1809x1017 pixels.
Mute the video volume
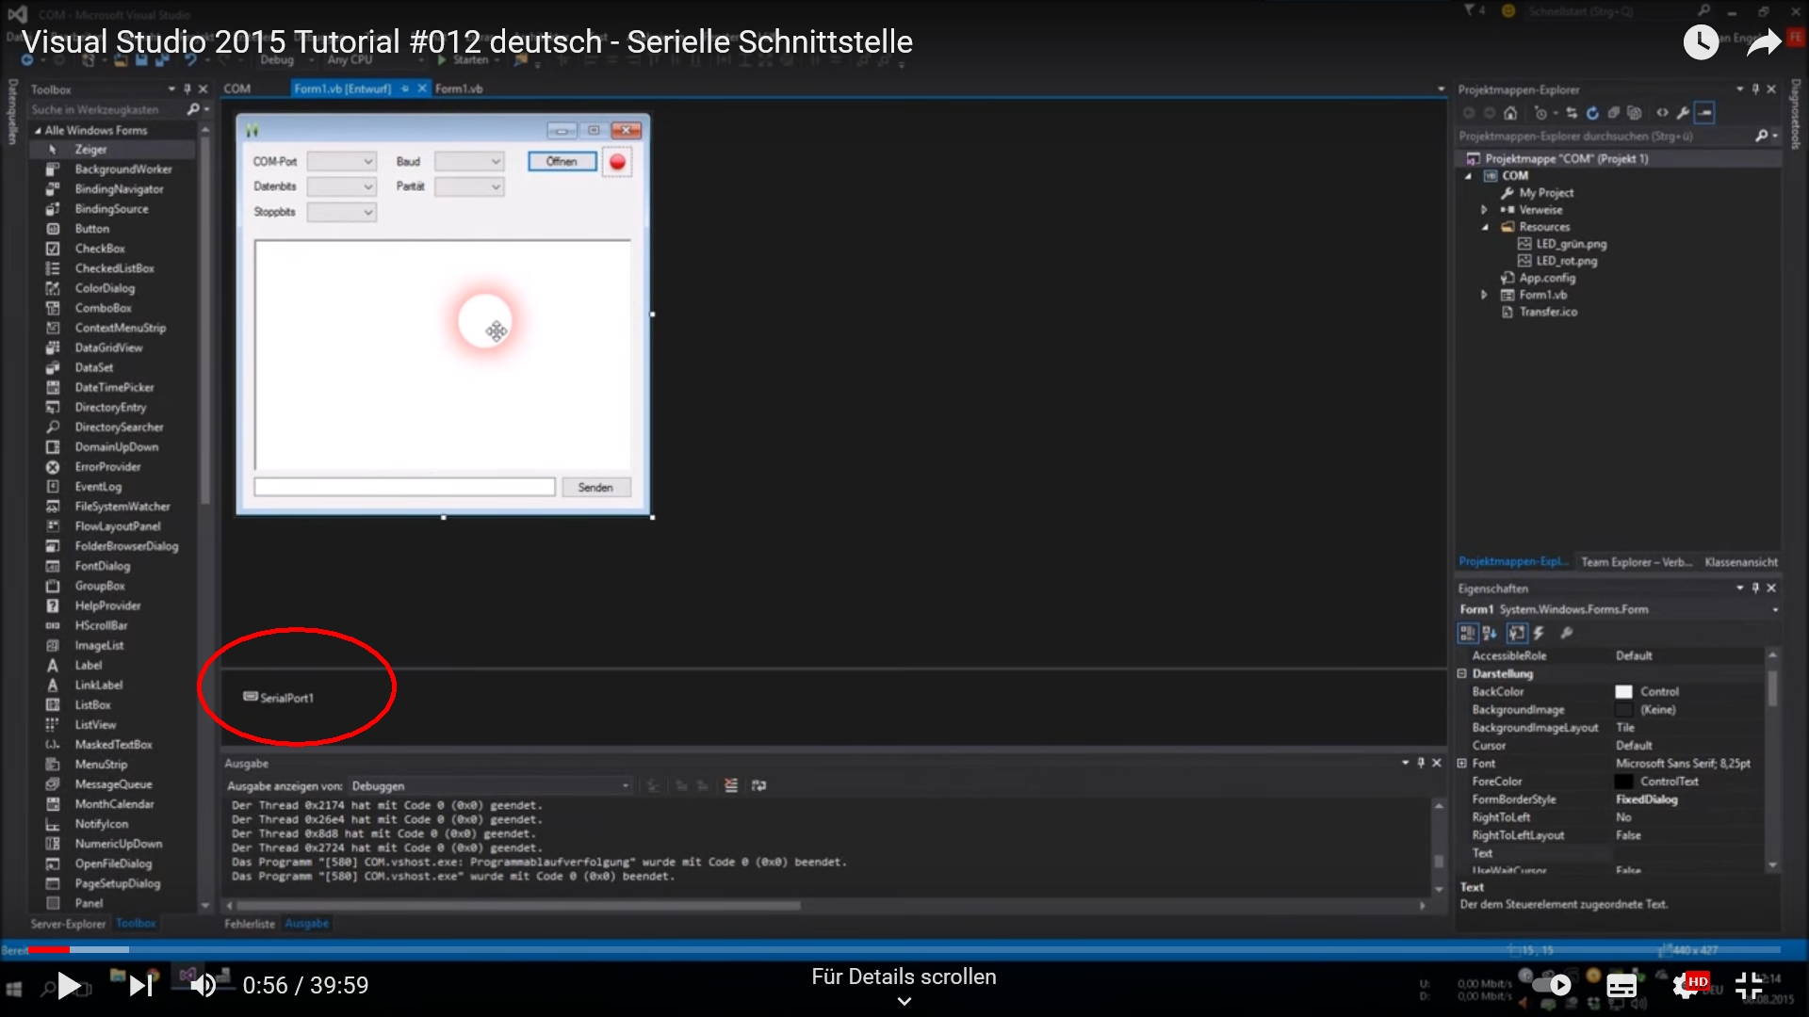(203, 986)
